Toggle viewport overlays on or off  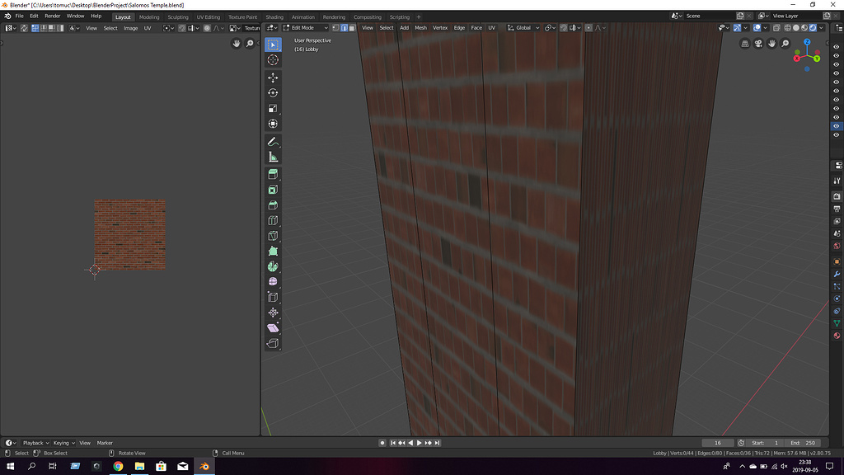click(757, 28)
